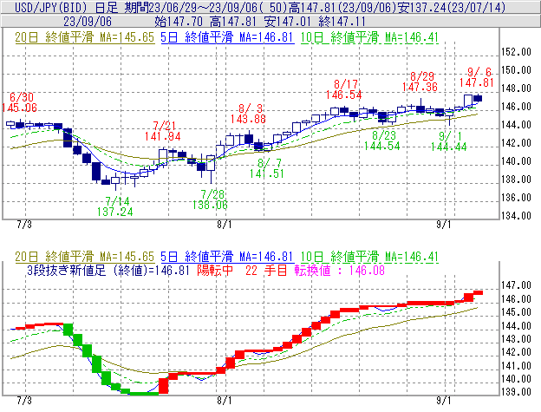The width and height of the screenshot is (541, 412).
Task: Click the 150.00 price axis label
Action: 516,70
